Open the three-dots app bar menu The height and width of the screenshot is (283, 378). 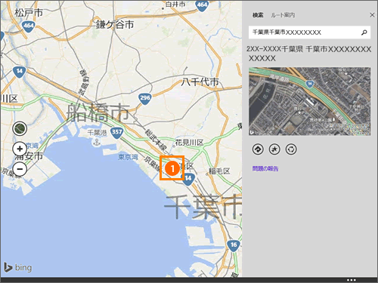[352, 280]
